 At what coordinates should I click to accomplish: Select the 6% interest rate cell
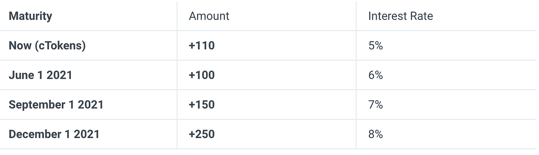point(375,75)
